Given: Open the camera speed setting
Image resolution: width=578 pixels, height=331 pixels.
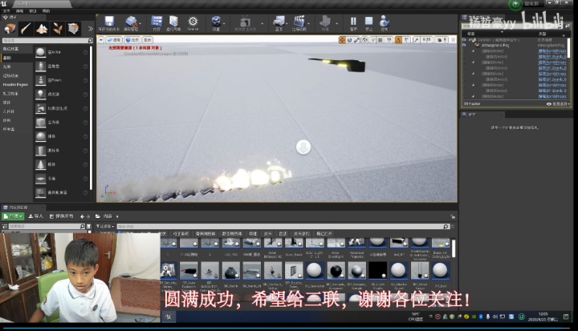Looking at the screenshot, I should pos(442,40).
